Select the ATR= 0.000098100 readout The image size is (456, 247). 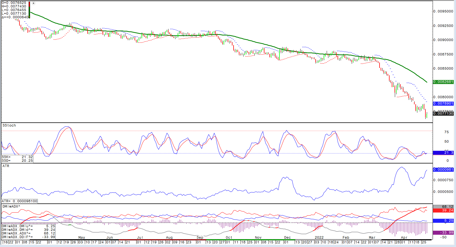click(x=19, y=201)
